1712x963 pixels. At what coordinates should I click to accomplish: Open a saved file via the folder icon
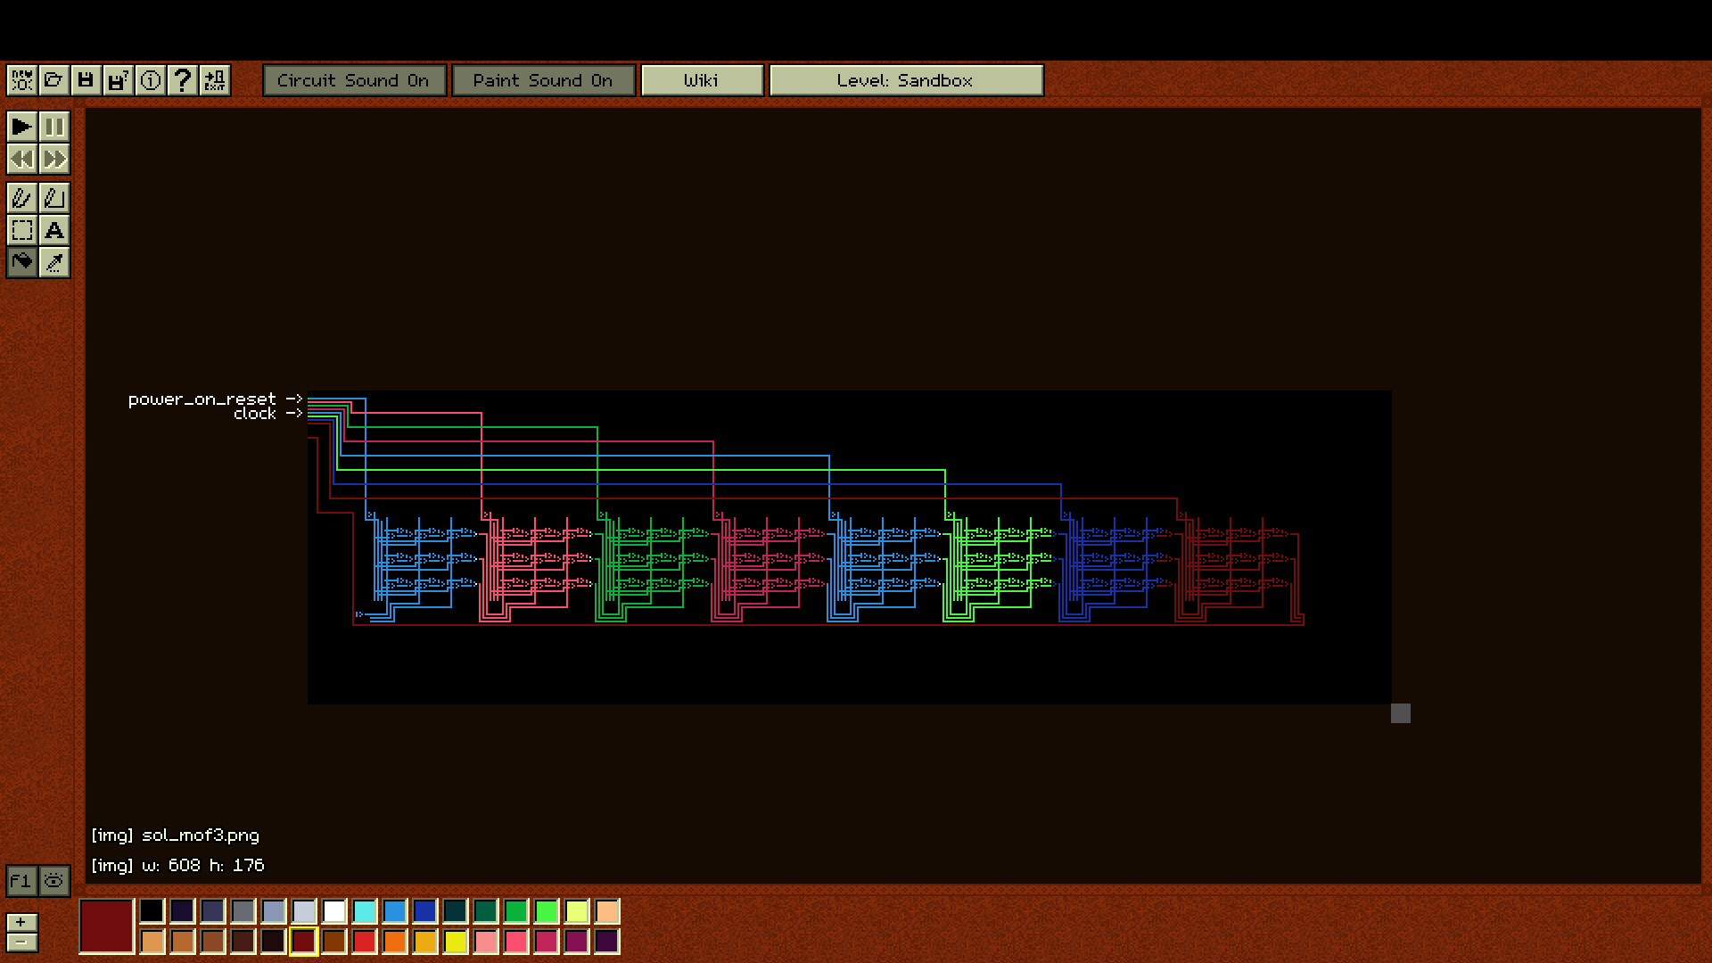[53, 80]
